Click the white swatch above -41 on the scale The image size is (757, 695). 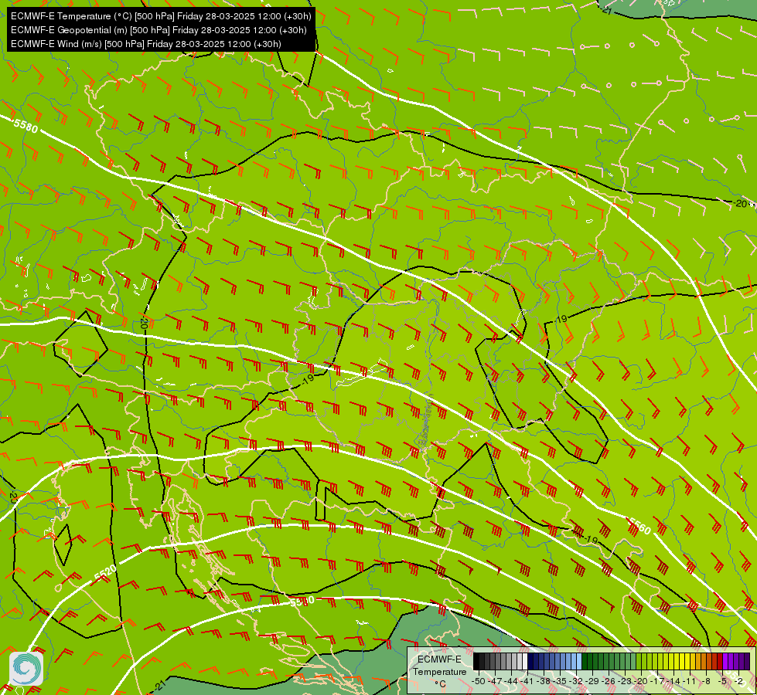525,661
